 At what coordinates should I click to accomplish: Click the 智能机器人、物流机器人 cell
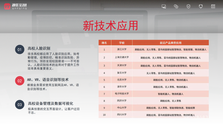171,94
